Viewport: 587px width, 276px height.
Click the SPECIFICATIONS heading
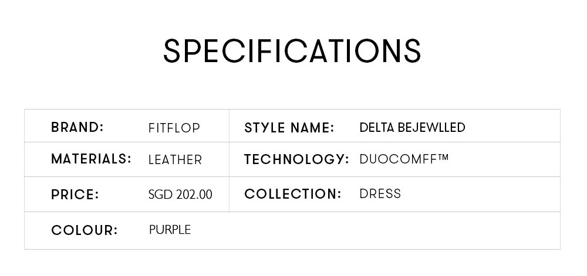[x=292, y=51]
